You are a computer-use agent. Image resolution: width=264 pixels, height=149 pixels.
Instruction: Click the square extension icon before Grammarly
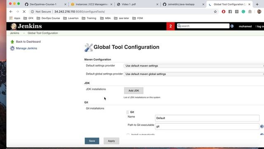click(x=237, y=12)
